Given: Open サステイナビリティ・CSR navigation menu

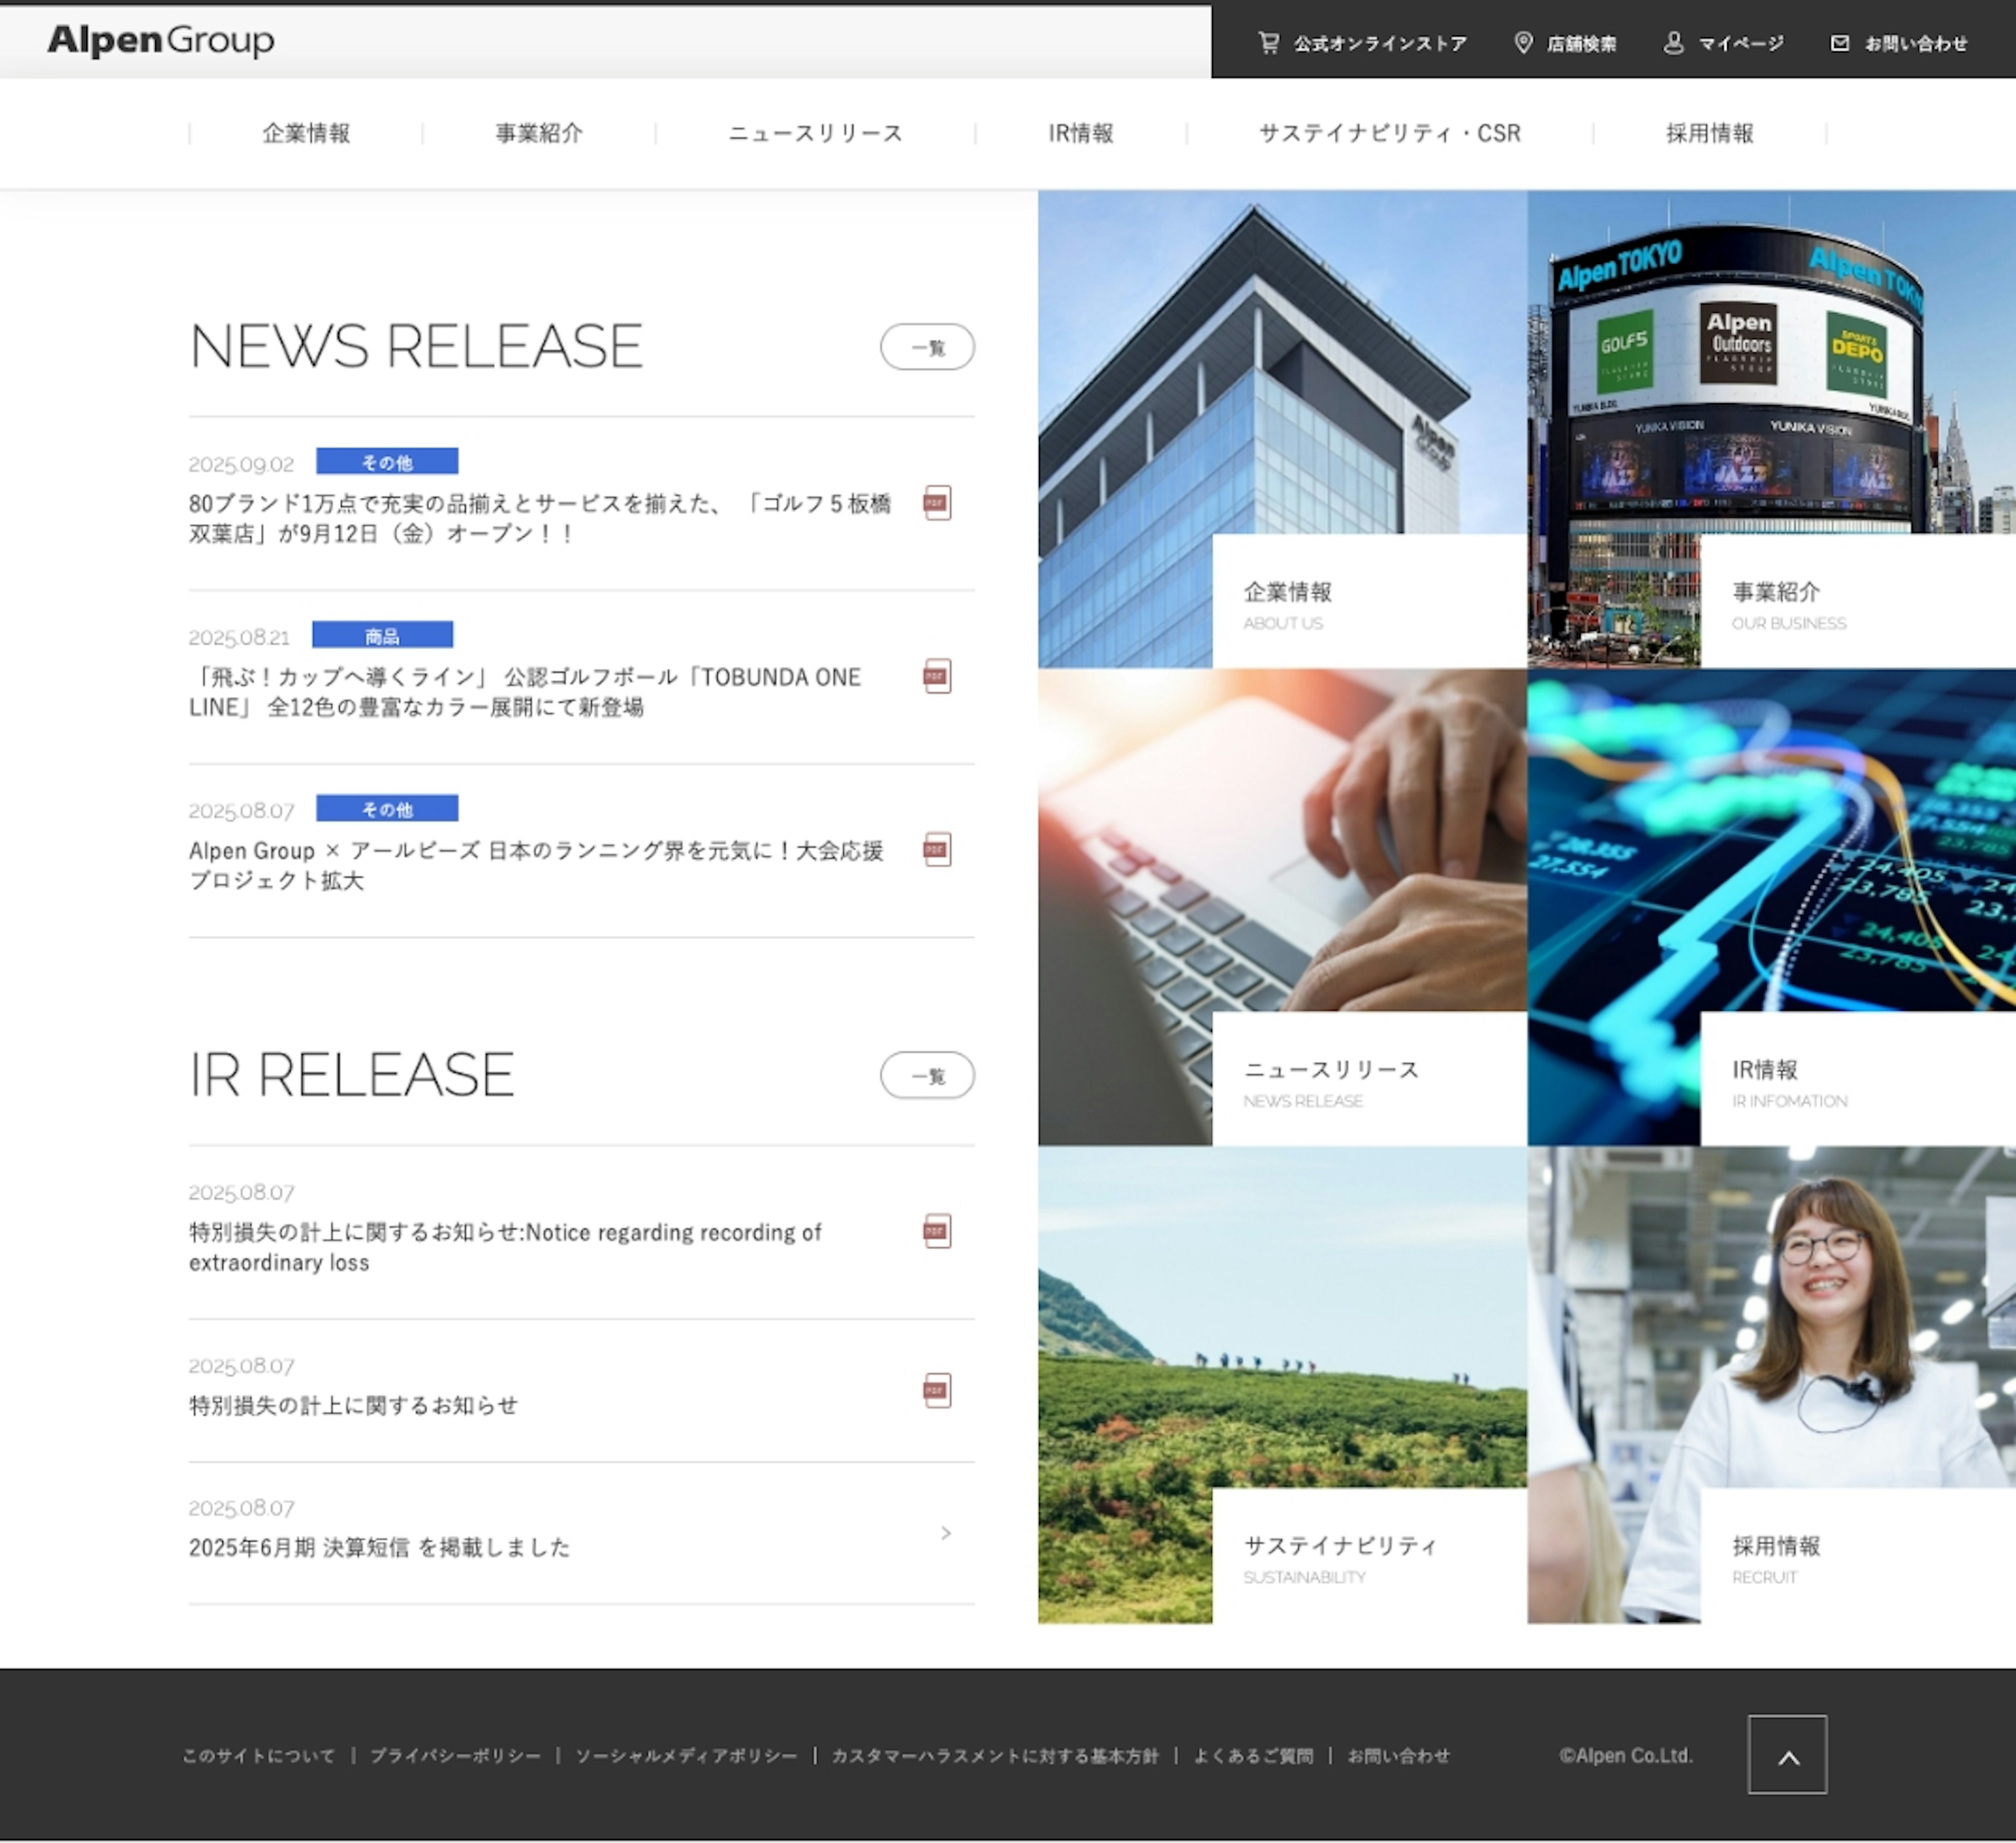Looking at the screenshot, I should click(1389, 133).
